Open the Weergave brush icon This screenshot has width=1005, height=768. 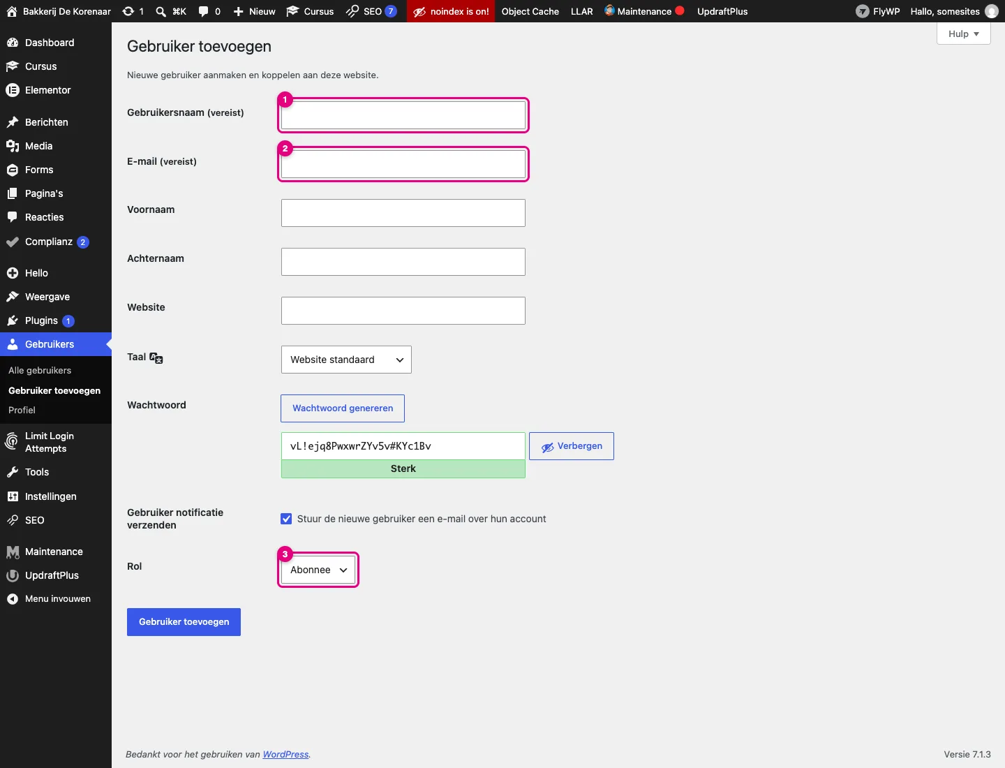13,297
